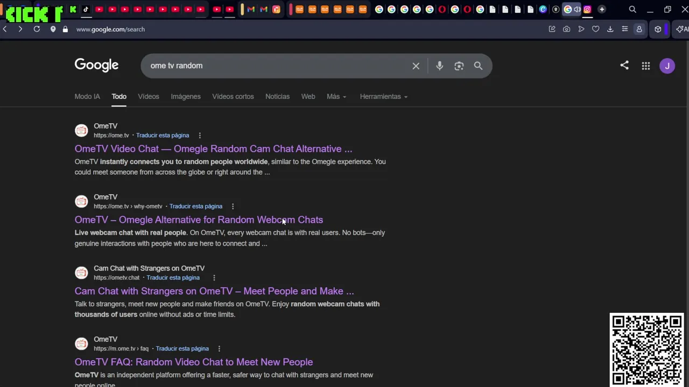
Task: Open a new browser tab with plus
Action: coord(602,9)
